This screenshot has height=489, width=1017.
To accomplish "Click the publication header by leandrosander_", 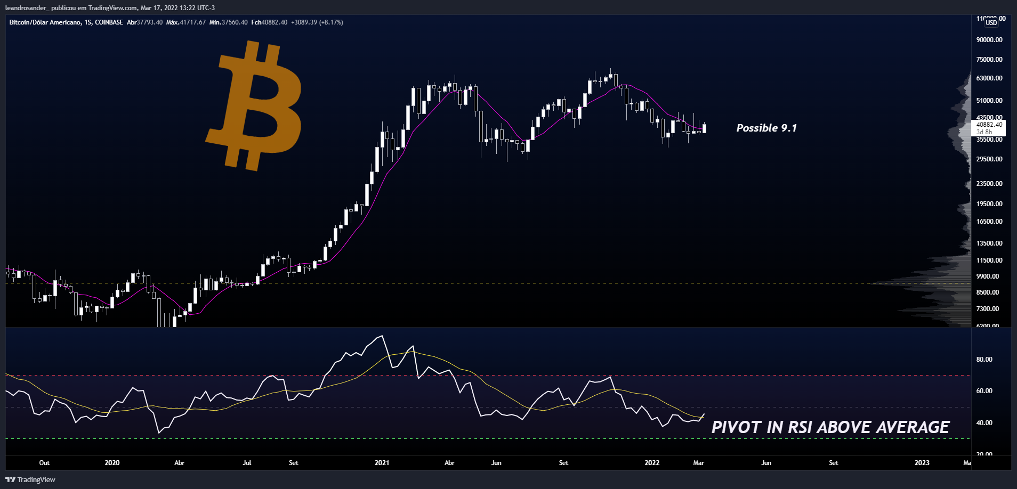I will 110,8.
